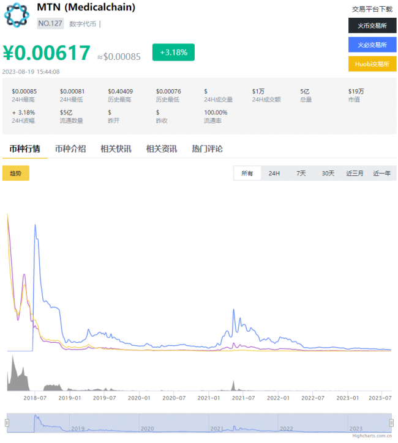Click the +3.18% change badge

pos(173,53)
